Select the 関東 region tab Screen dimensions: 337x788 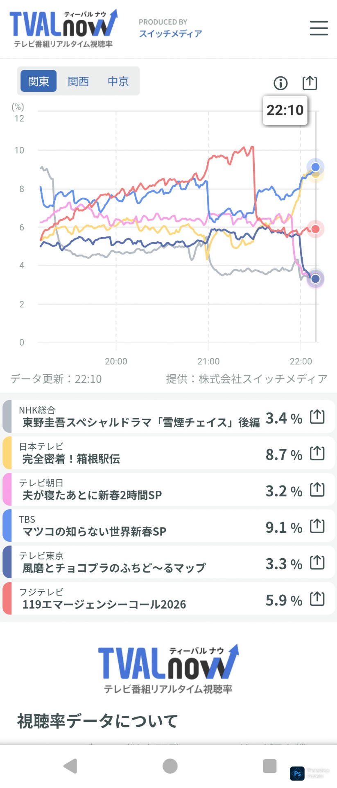point(38,81)
